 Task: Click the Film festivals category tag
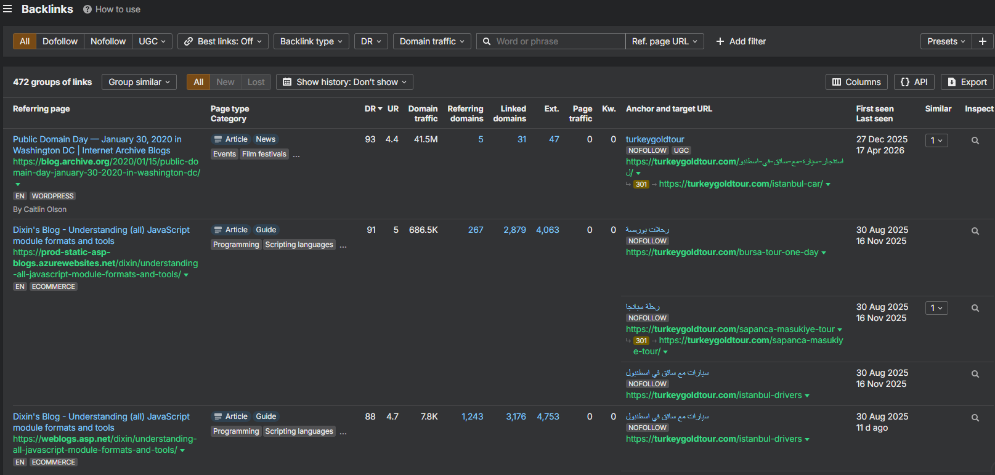(x=264, y=154)
